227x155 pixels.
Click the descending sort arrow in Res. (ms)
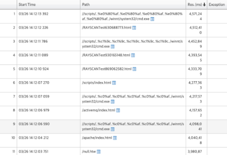[x=204, y=5]
